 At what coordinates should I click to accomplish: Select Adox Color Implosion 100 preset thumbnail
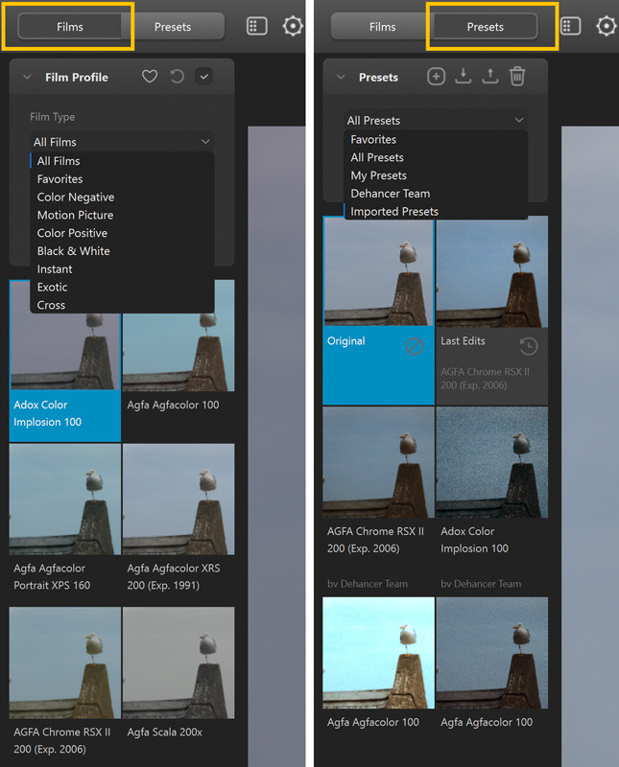coord(492,462)
